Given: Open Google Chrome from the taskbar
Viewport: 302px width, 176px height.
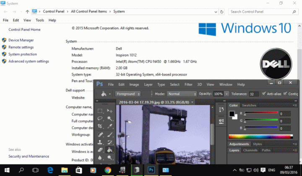Looking at the screenshot, I should coord(108,170).
